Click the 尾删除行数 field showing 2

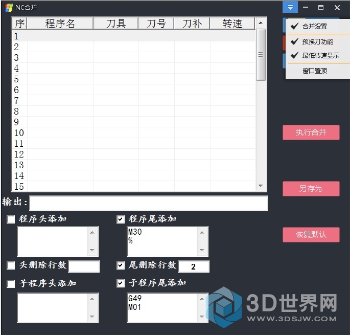coord(194,266)
